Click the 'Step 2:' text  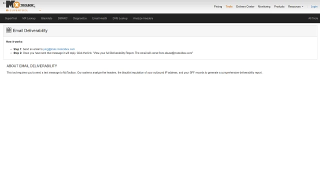coord(18,53)
